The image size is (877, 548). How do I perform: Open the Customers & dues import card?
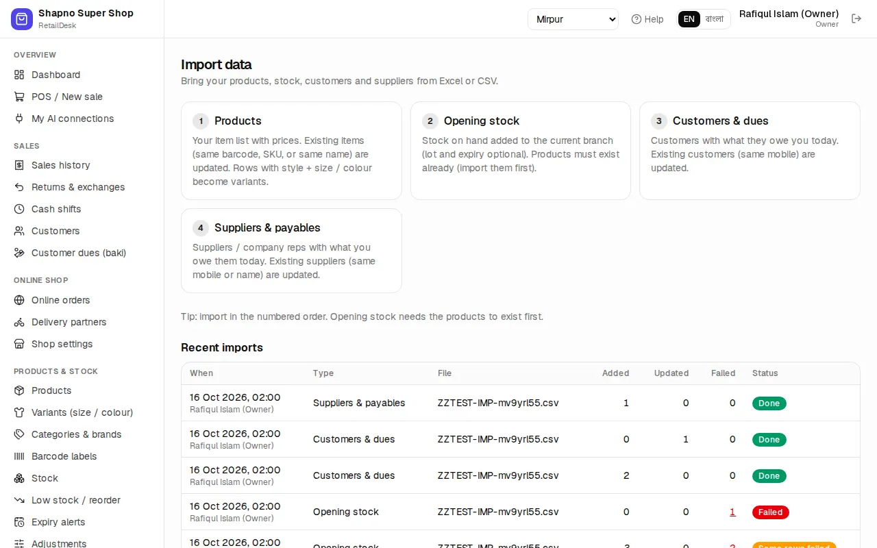tap(750, 151)
